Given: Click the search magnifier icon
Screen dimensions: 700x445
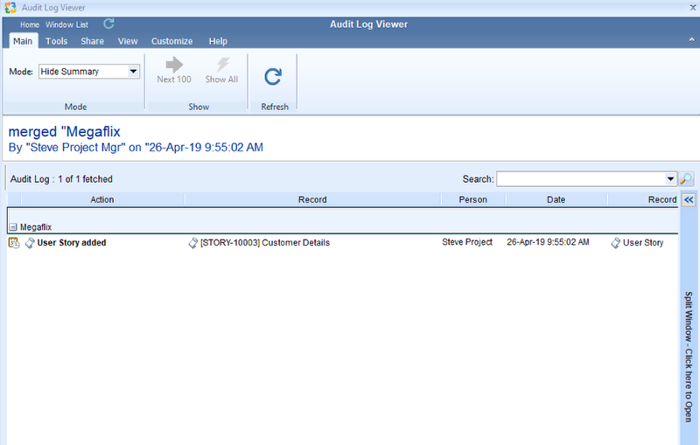Looking at the screenshot, I should [686, 179].
